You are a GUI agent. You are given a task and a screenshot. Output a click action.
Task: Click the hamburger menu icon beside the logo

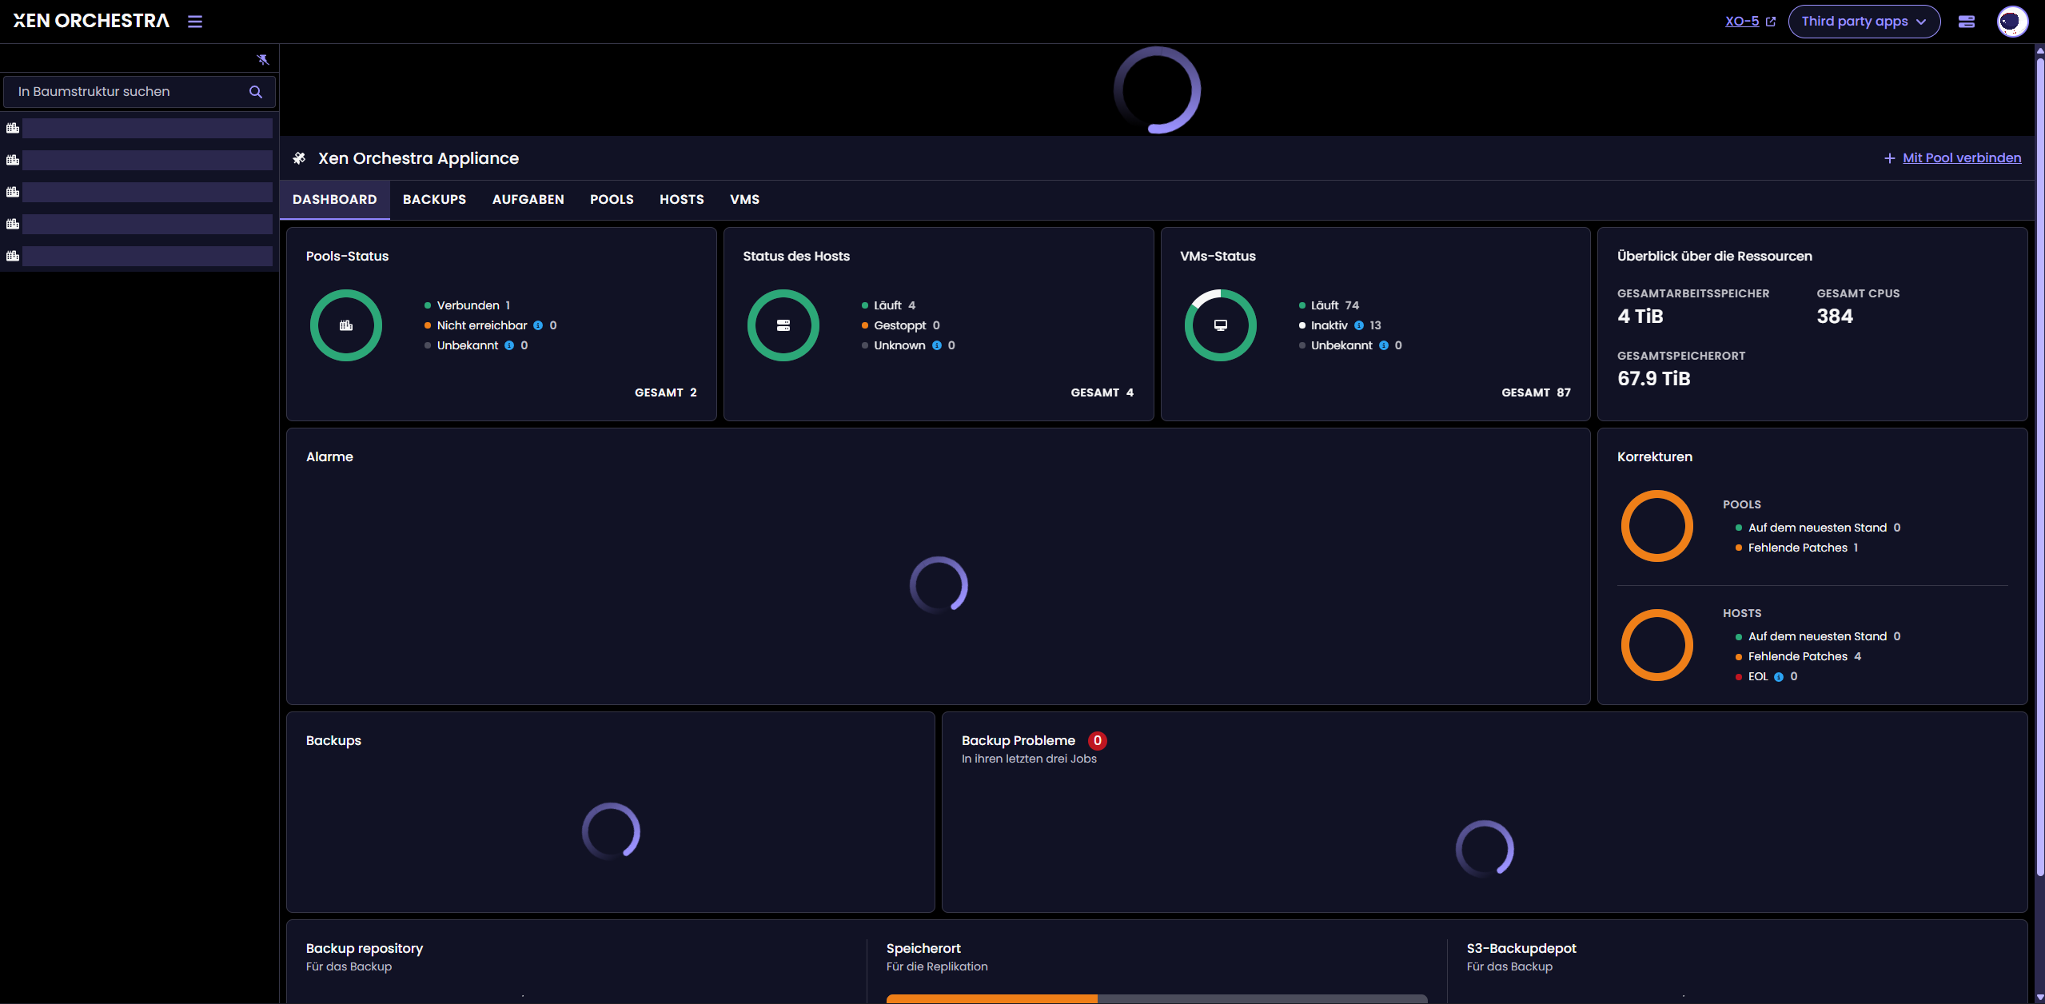tap(195, 22)
